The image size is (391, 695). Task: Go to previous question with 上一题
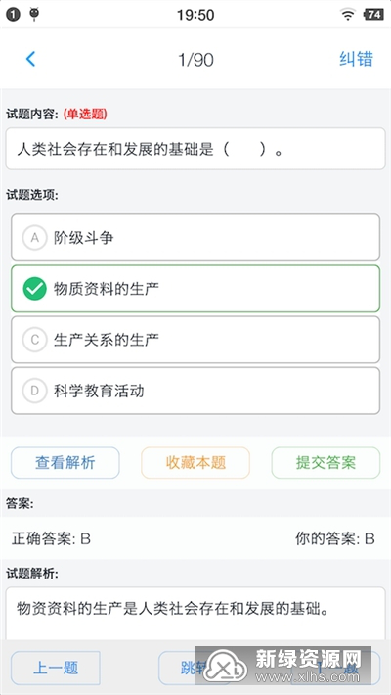[56, 668]
